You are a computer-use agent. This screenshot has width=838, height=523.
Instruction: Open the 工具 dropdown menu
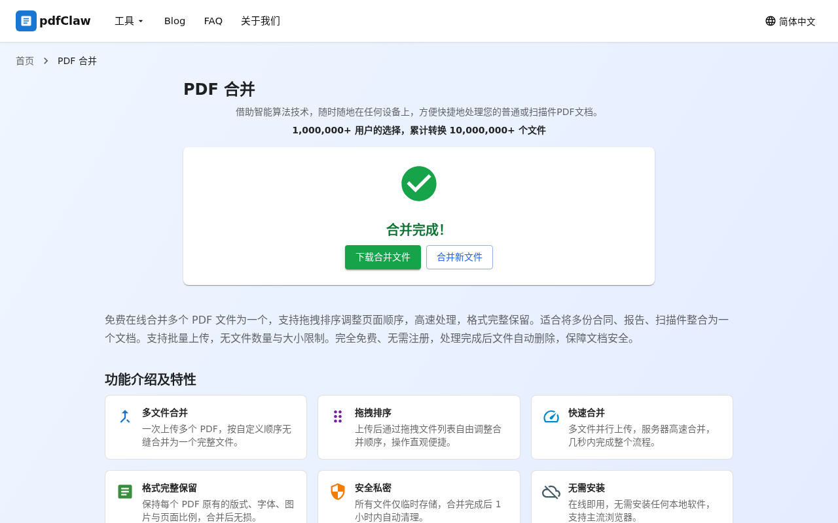[128, 21]
